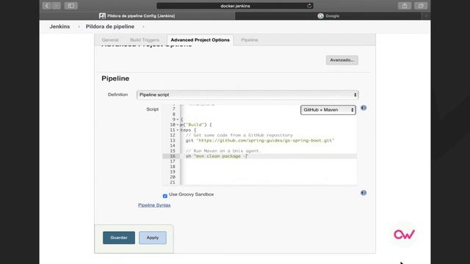Expand arrow after Jenkins breadcrumb
Screen dimensions: 470x264
(x=79, y=26)
